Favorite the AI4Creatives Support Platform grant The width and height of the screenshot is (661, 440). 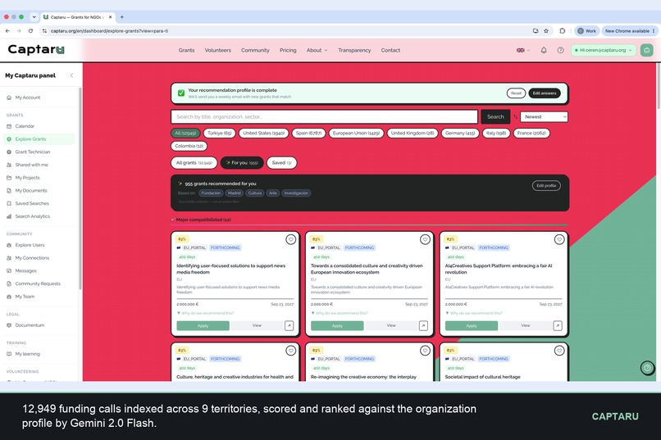[x=559, y=239]
